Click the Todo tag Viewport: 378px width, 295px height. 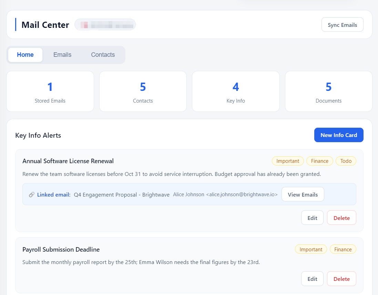[346, 161]
